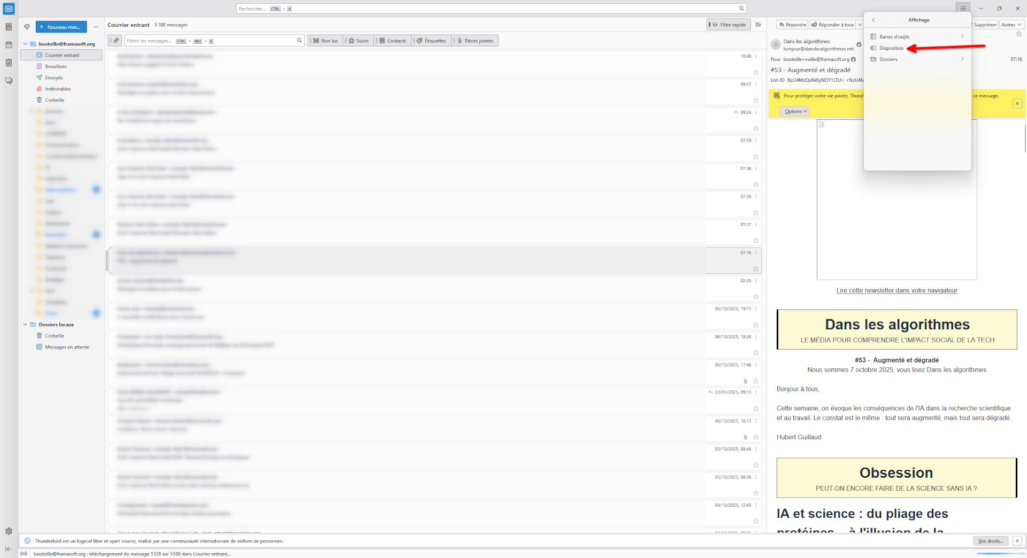Open the Address Book from the left sidebar
The height and width of the screenshot is (558, 1027).
9,27
